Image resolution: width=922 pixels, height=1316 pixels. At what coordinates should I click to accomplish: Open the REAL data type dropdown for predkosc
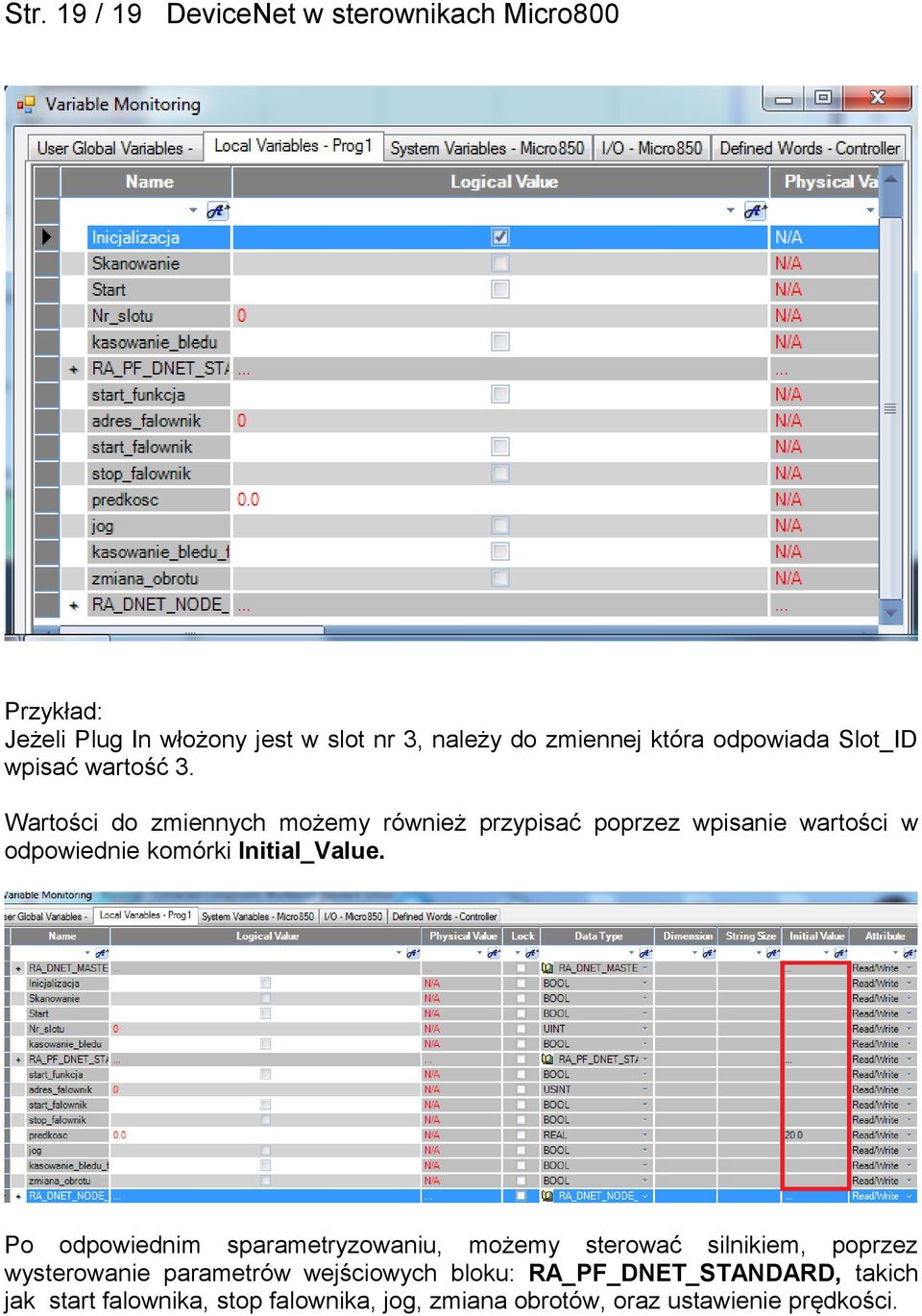click(644, 1135)
